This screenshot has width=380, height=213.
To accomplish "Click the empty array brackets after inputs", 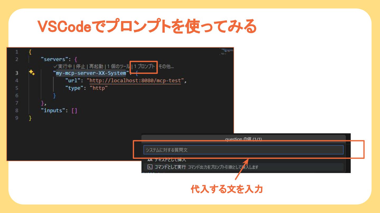I will [x=74, y=110].
